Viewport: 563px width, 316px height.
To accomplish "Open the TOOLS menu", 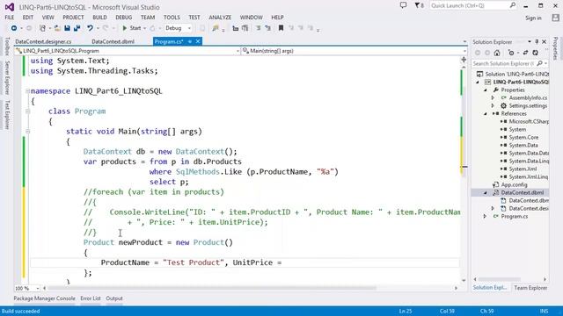I will 172,18.
